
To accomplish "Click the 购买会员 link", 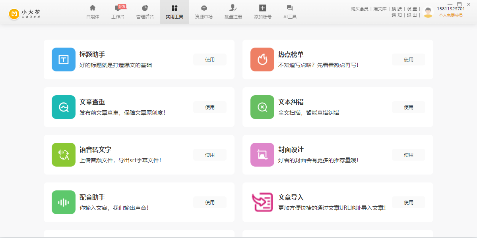I will click(x=360, y=9).
